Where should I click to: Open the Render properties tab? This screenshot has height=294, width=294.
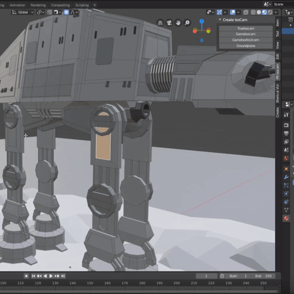pos(286,125)
